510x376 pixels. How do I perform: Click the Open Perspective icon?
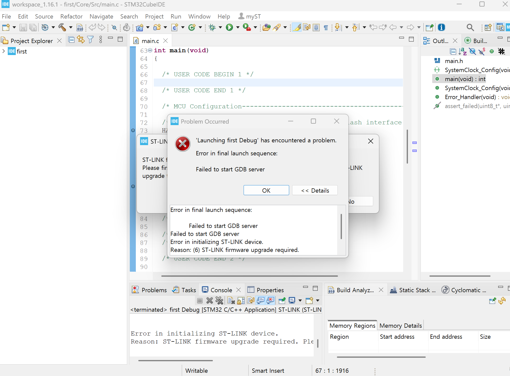click(x=488, y=27)
